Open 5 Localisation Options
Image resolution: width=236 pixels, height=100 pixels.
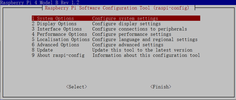pos(116,39)
